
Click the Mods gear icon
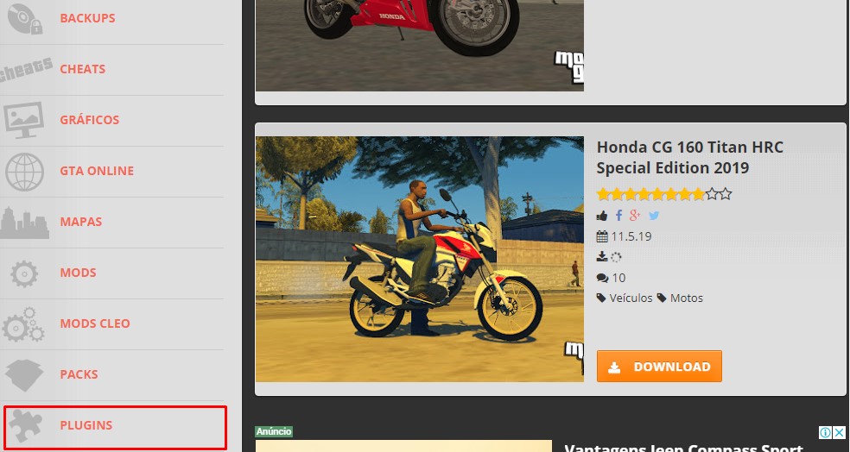coord(24,274)
